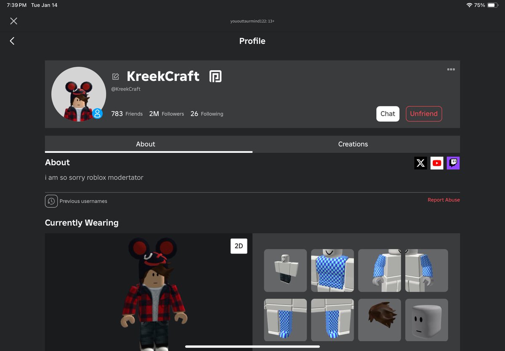
Task: Tap the home indicator bar
Action: click(252, 347)
